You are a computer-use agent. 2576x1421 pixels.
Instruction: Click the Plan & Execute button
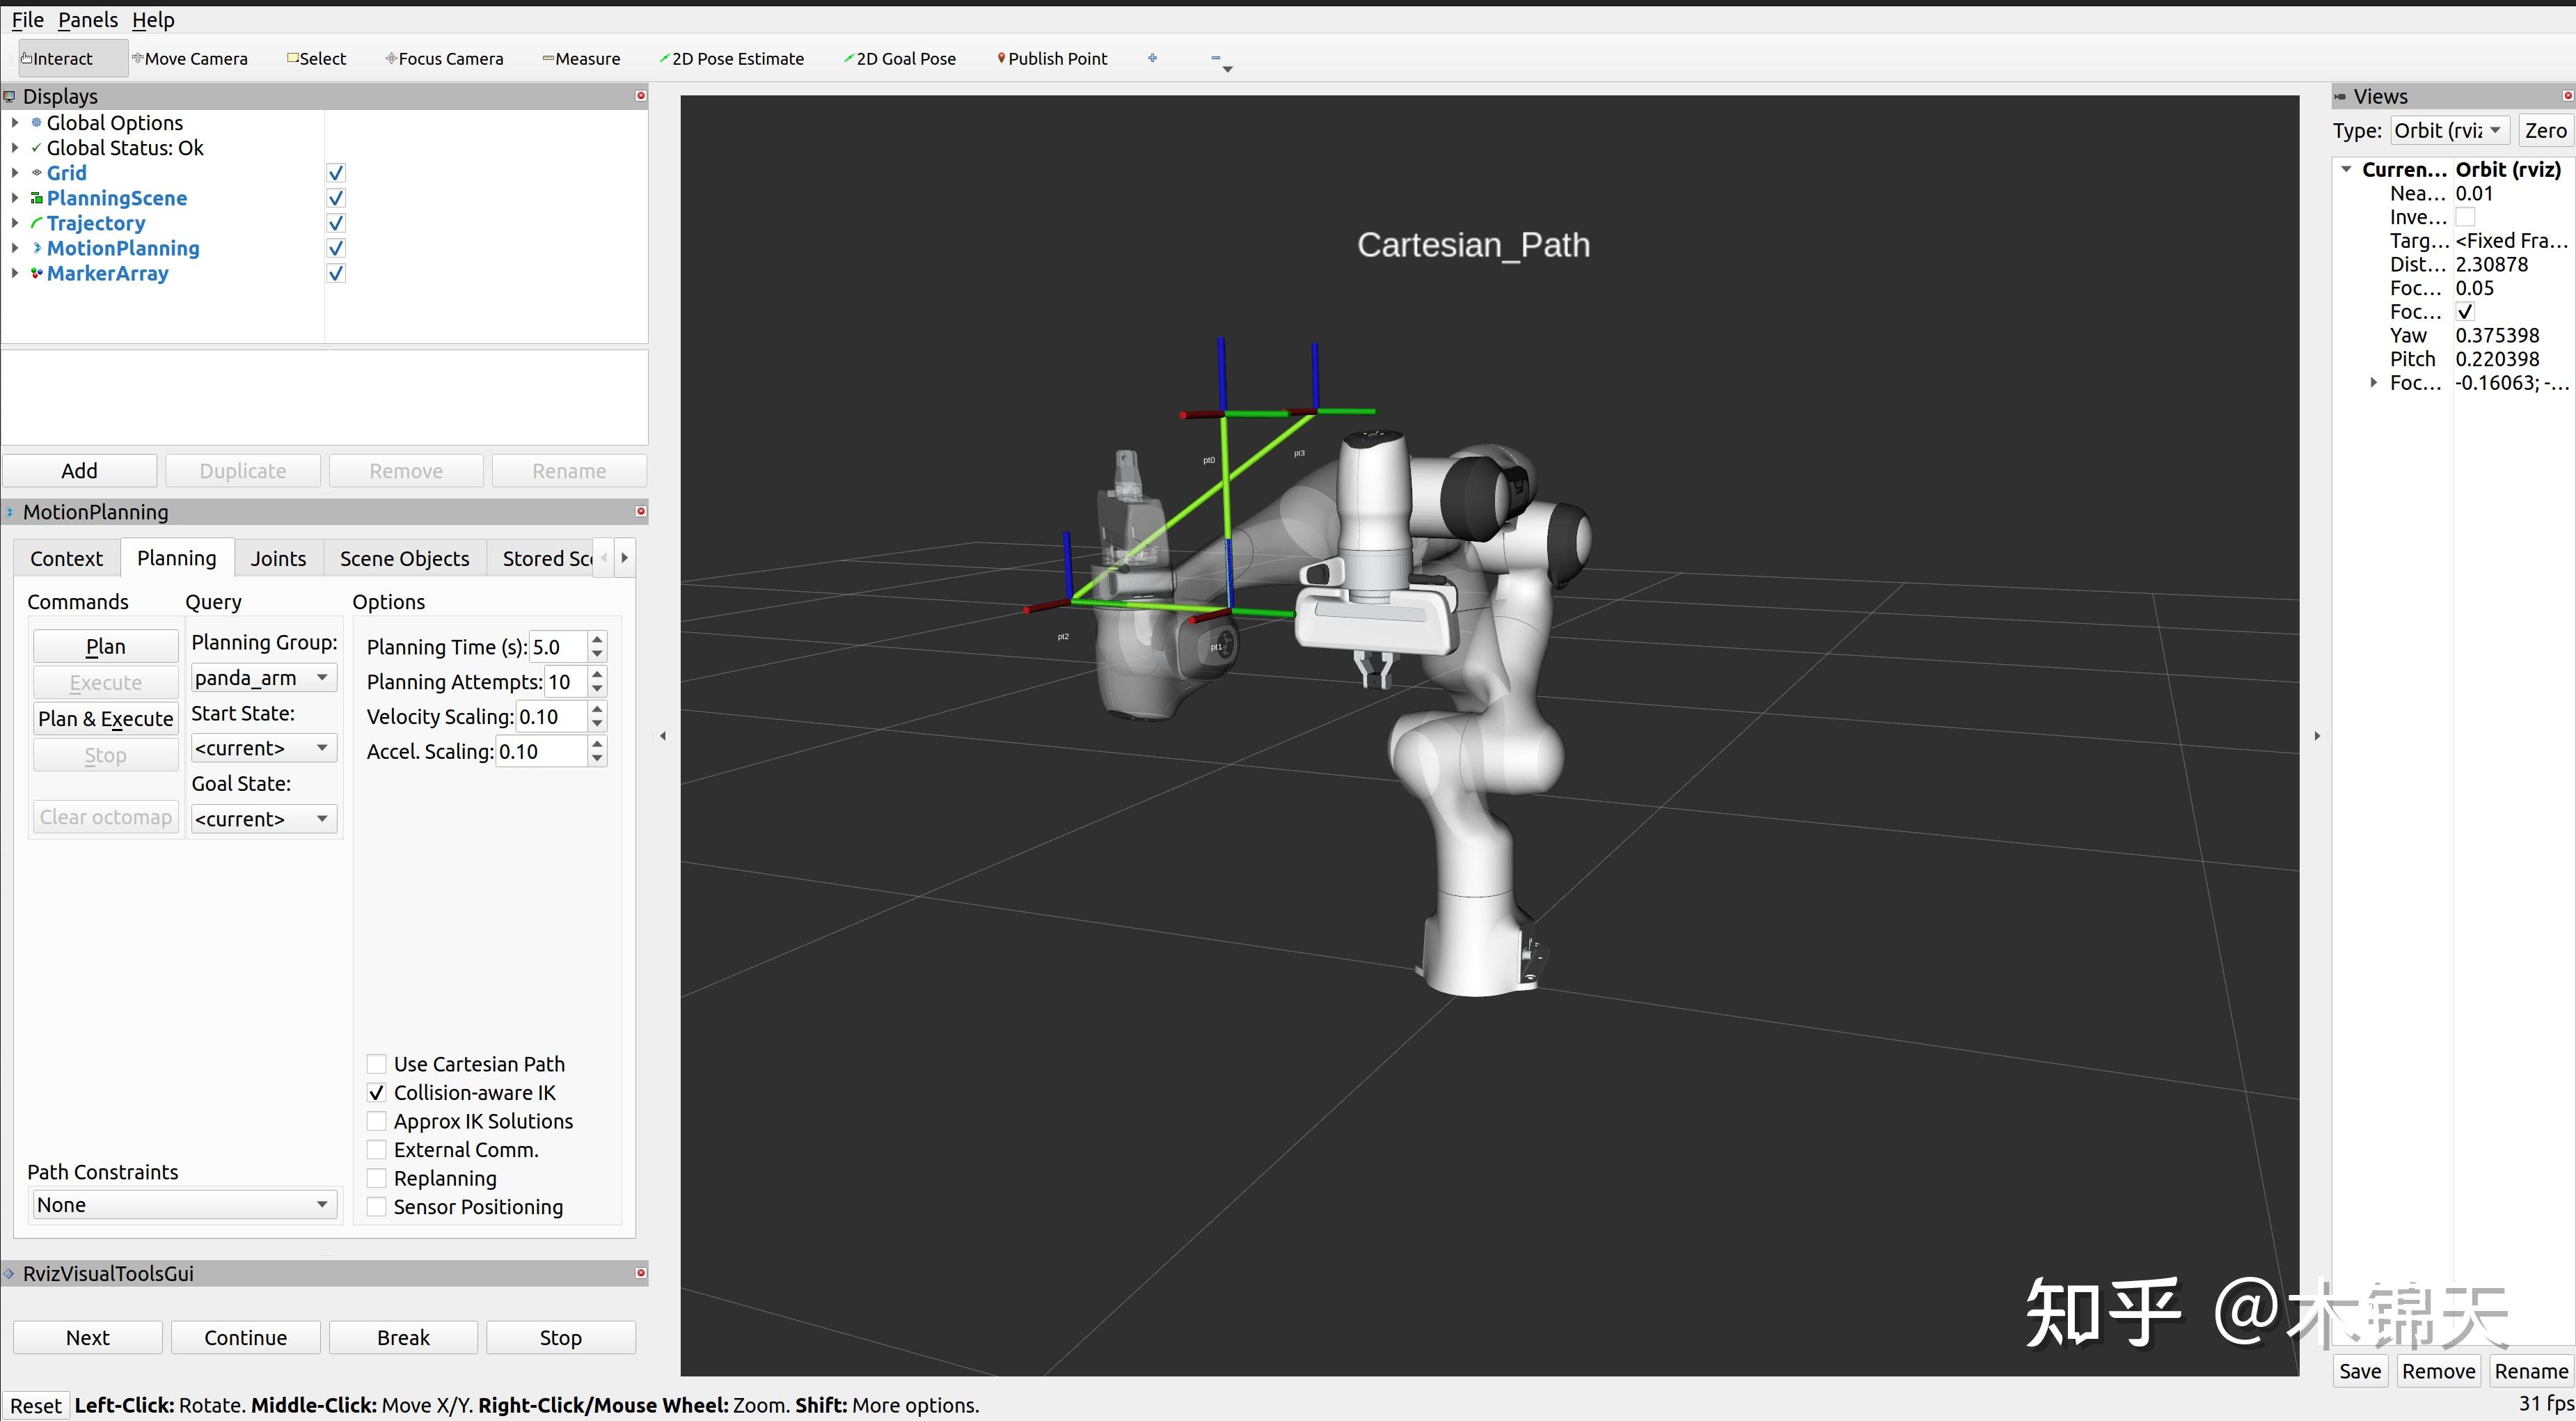(x=105, y=718)
